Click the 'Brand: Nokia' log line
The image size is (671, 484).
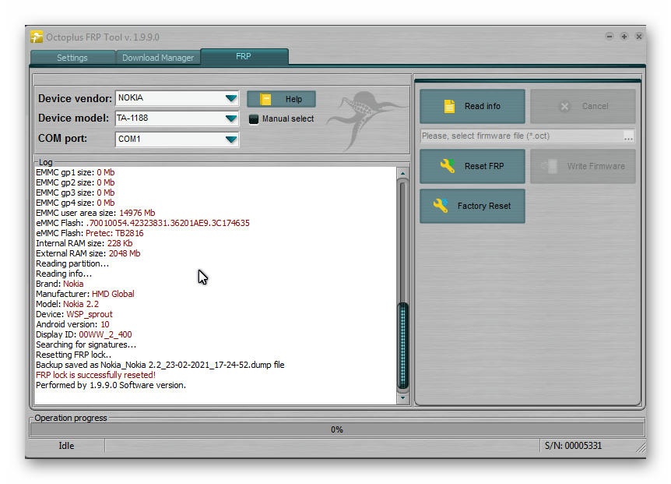click(60, 284)
